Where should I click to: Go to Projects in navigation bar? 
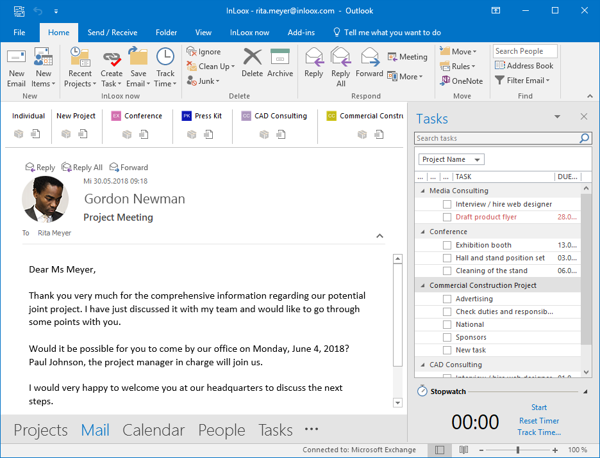point(40,430)
